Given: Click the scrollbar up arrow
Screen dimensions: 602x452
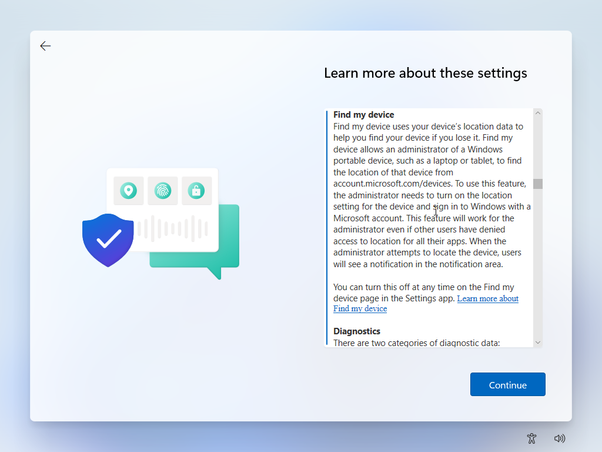Looking at the screenshot, I should click(x=537, y=113).
